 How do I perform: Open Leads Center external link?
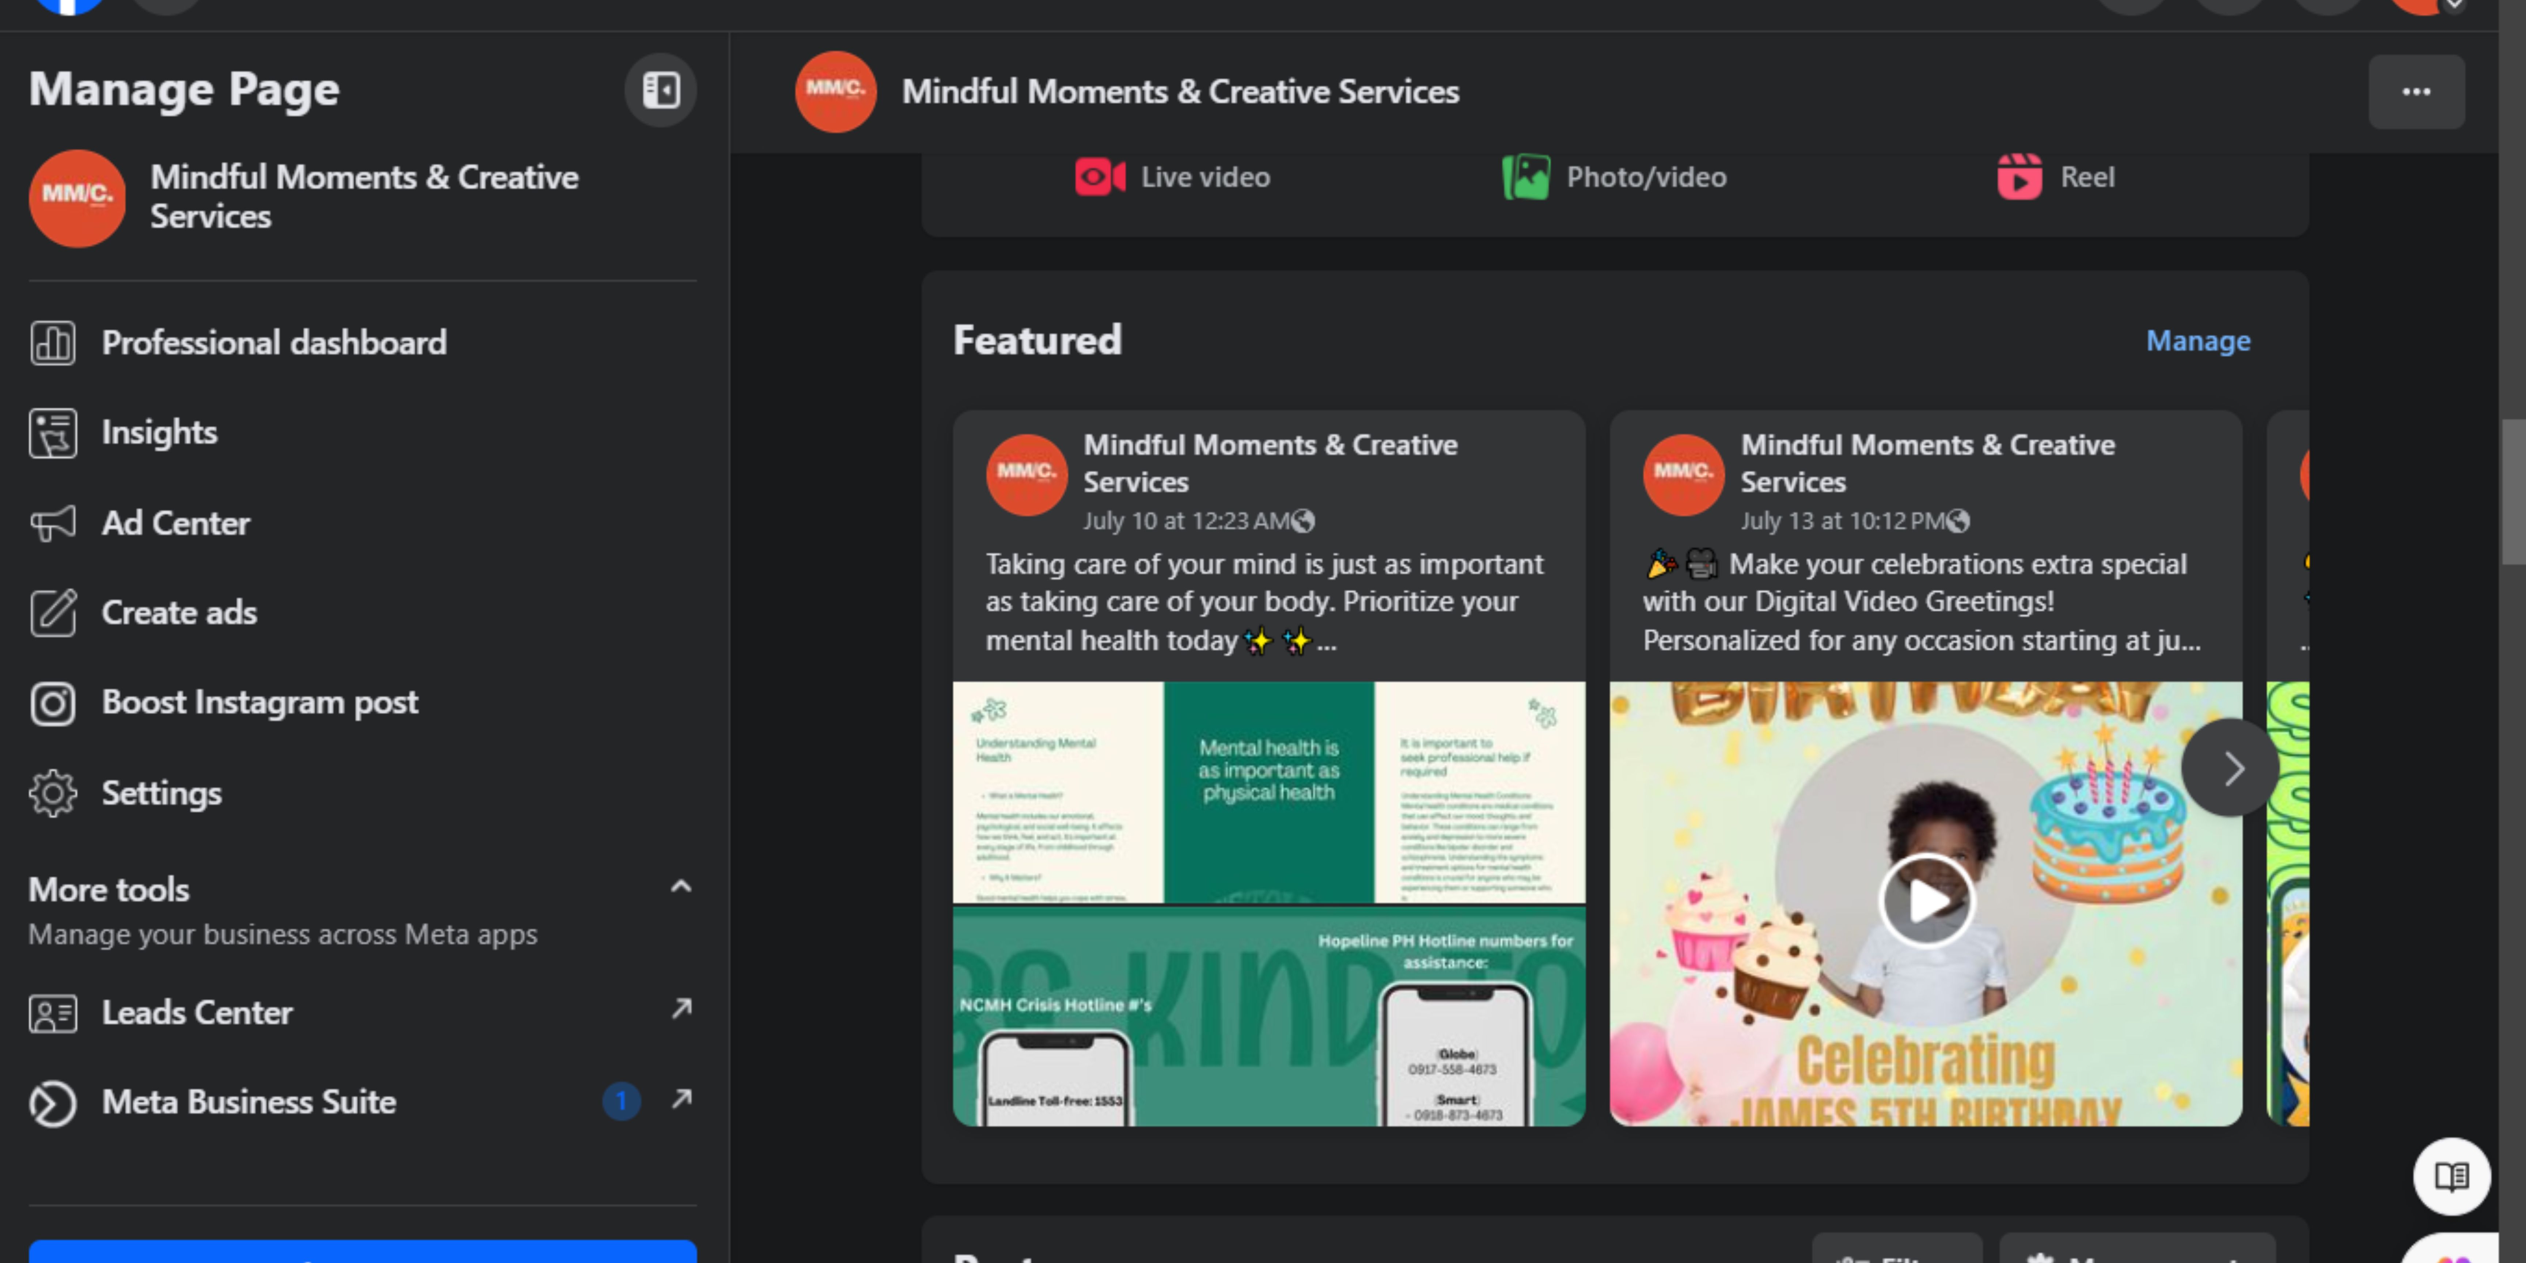click(x=196, y=1012)
